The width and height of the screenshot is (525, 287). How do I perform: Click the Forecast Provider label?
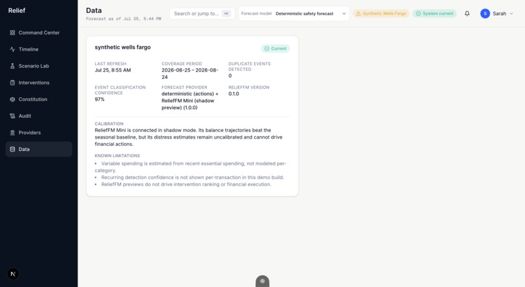(184, 87)
